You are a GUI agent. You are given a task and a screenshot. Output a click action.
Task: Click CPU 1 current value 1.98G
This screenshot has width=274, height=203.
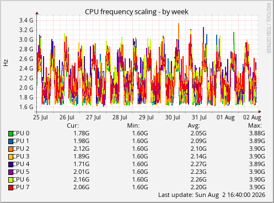pyautogui.click(x=82, y=141)
